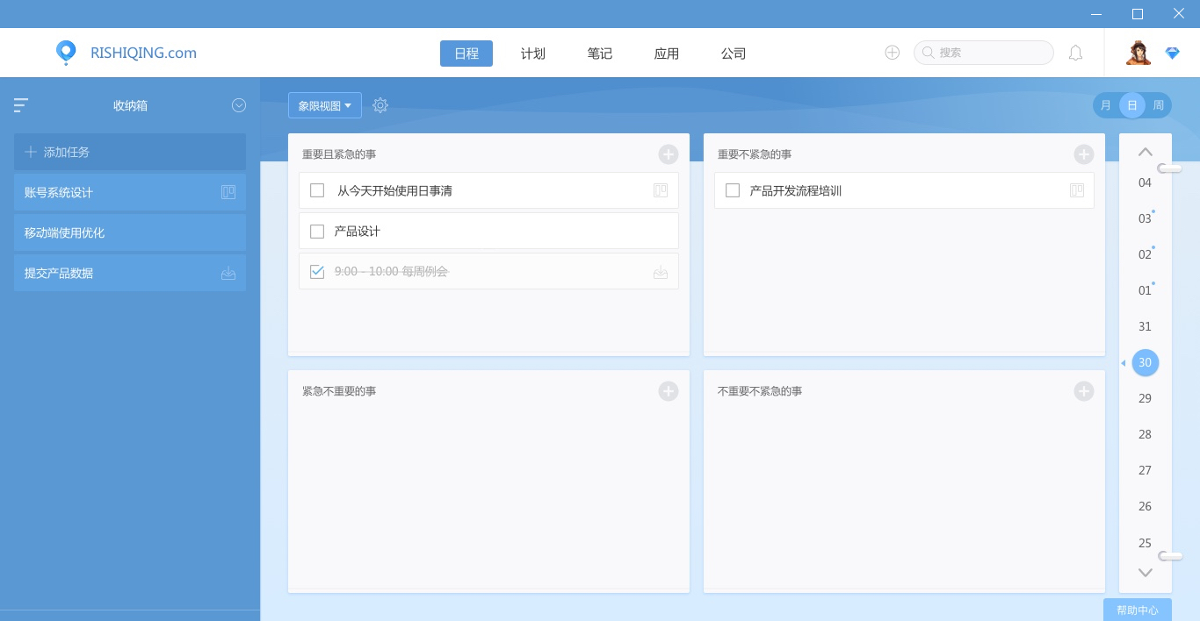The width and height of the screenshot is (1200, 621).
Task: Open view settings gear icon
Action: click(x=380, y=105)
